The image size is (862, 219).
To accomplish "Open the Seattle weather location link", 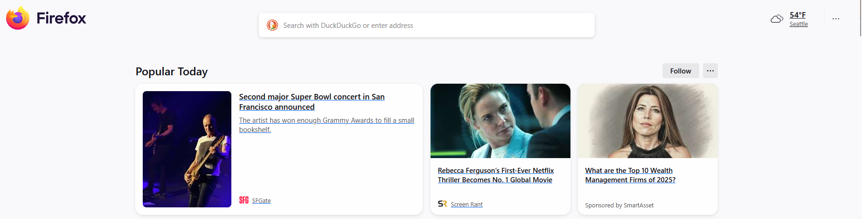I will (x=799, y=24).
